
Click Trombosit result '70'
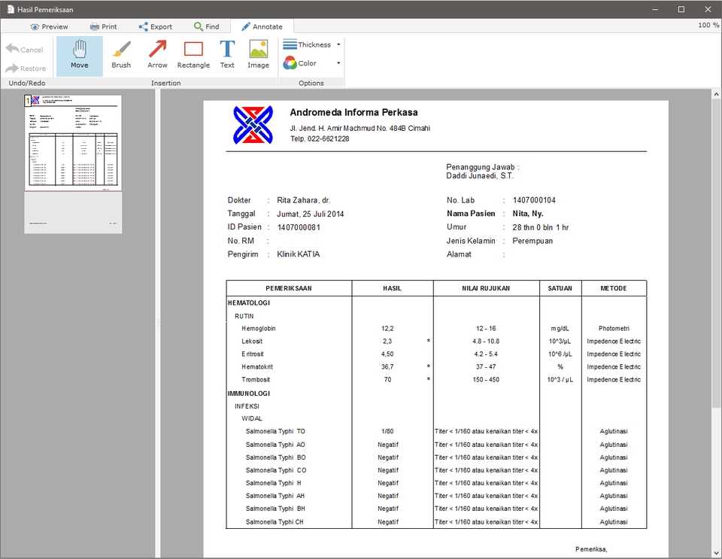(x=388, y=380)
